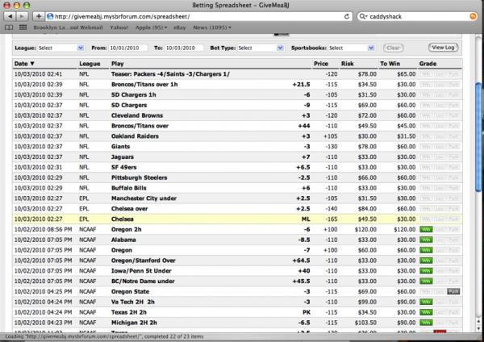Sort by the Date column arrow
The width and height of the screenshot is (484, 342).
32,62
